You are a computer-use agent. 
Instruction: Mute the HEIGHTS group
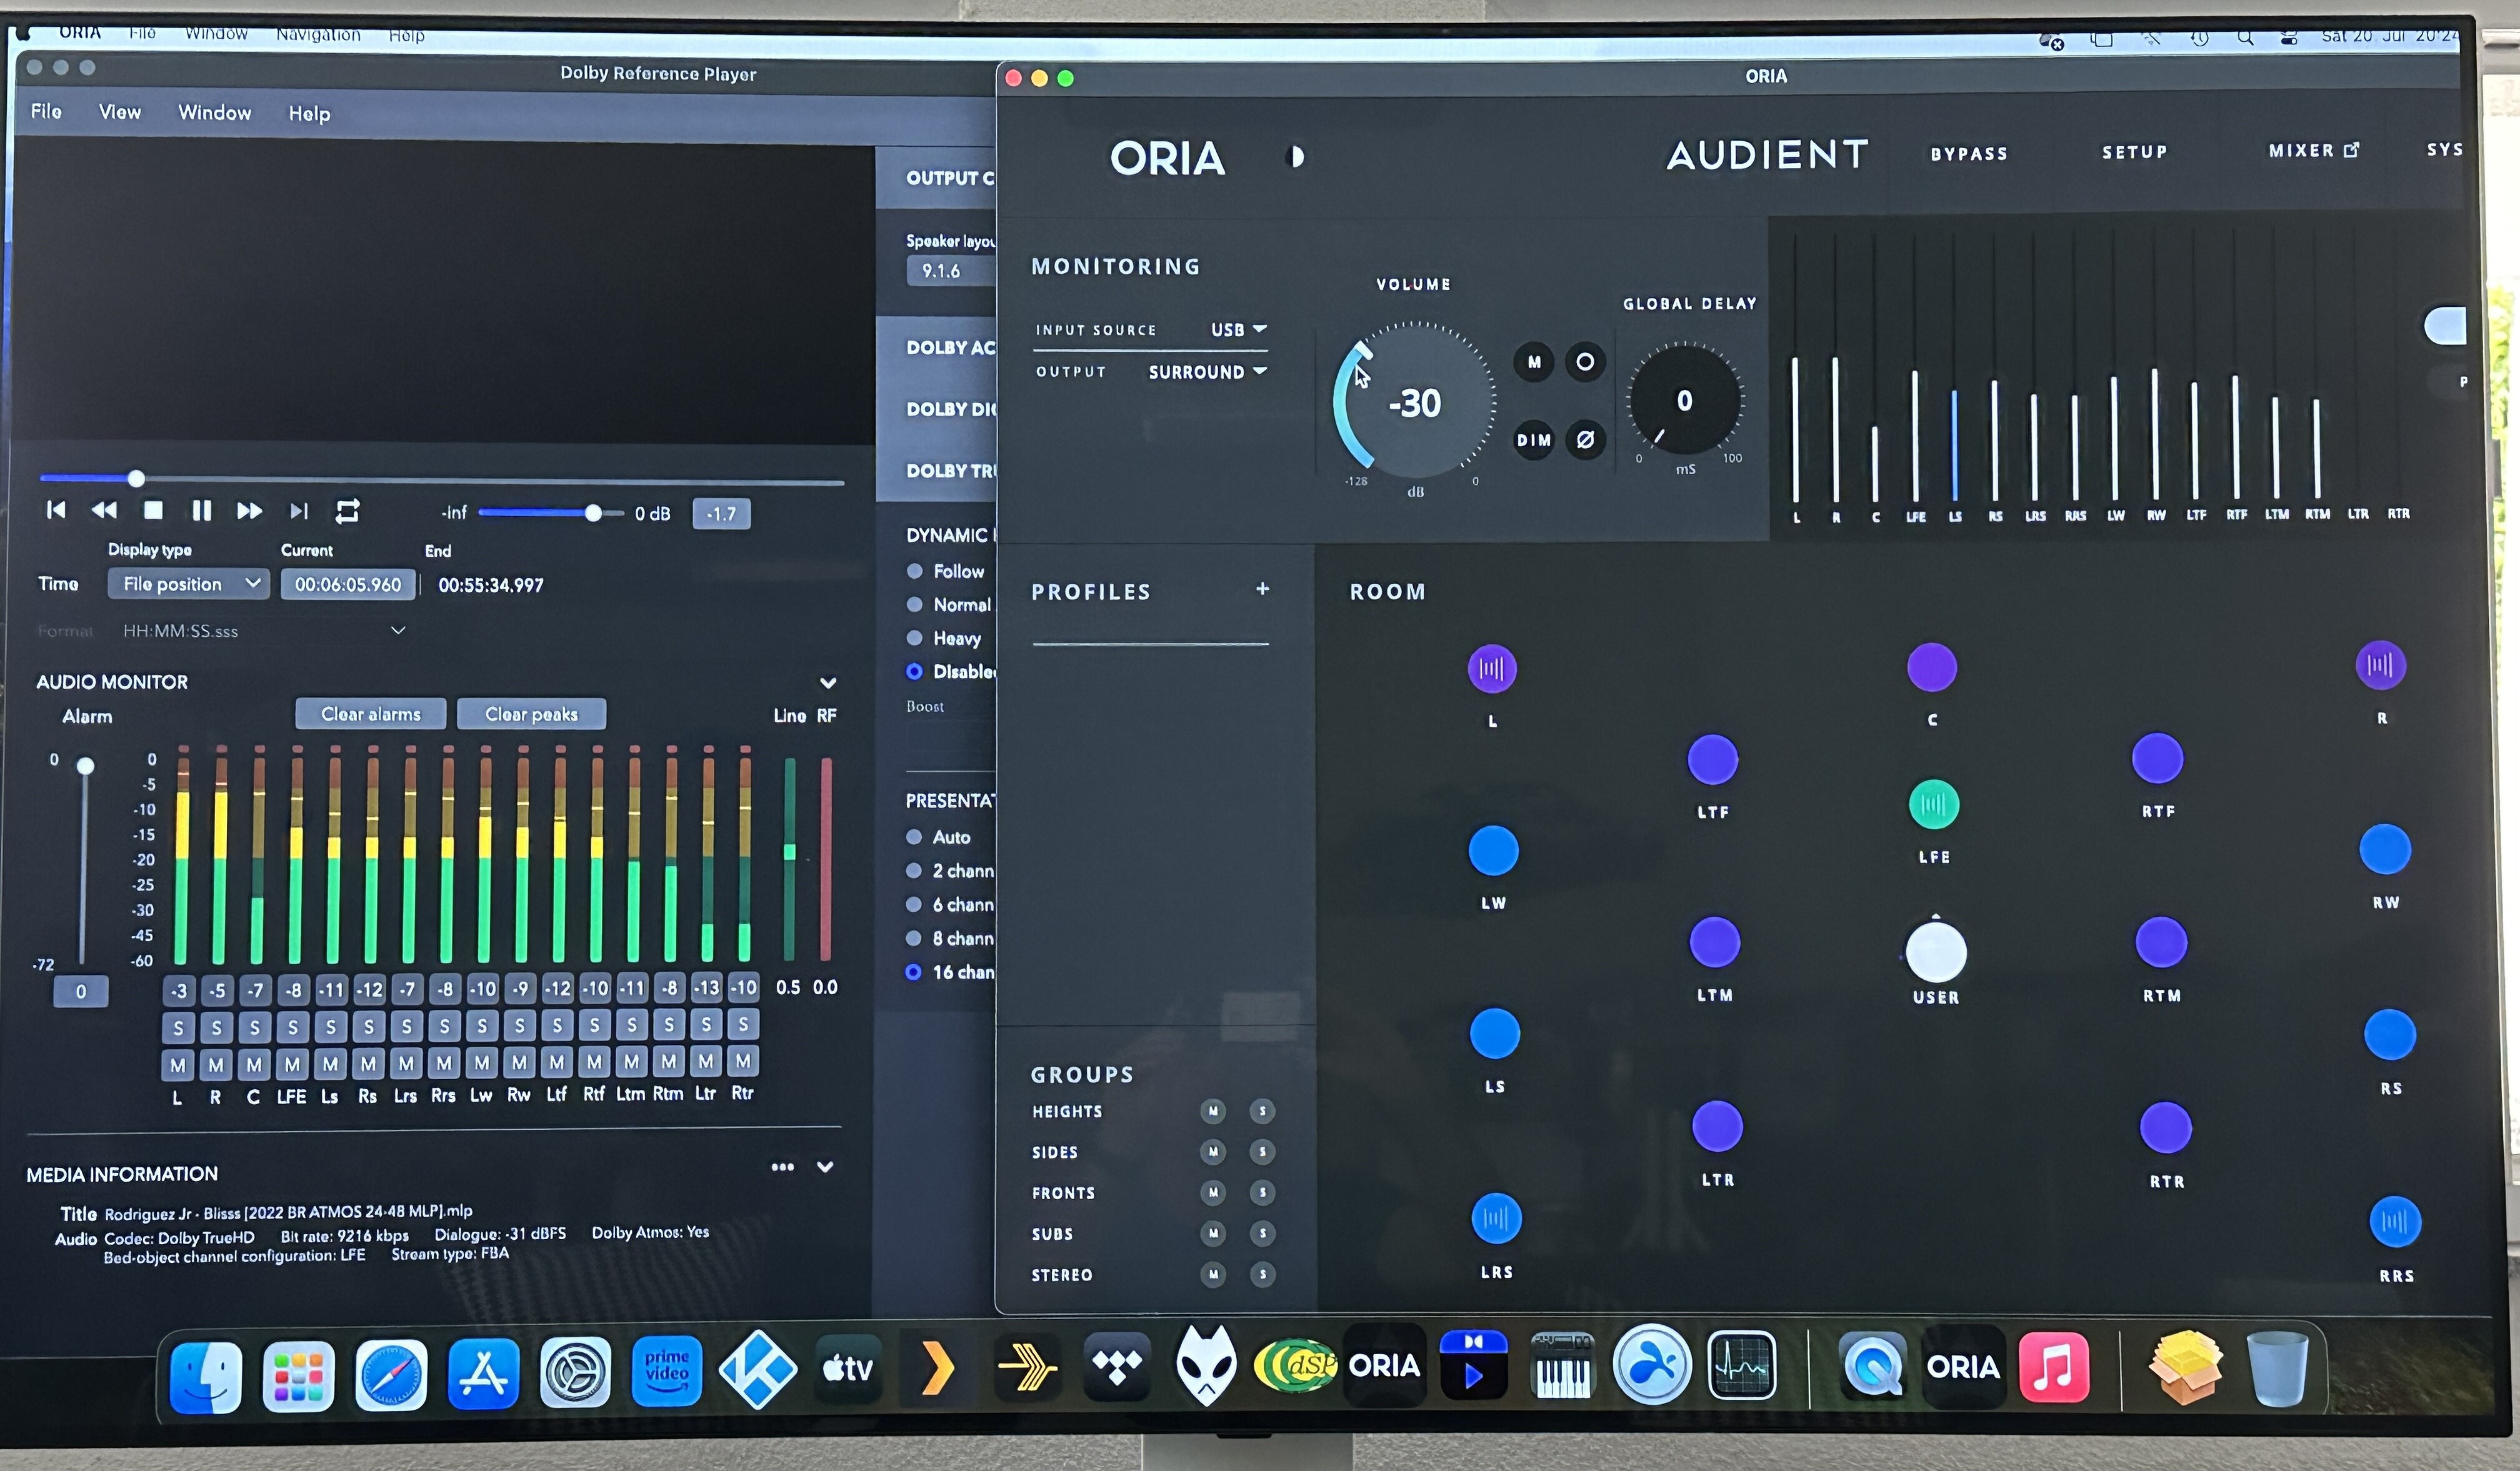[x=1213, y=1111]
